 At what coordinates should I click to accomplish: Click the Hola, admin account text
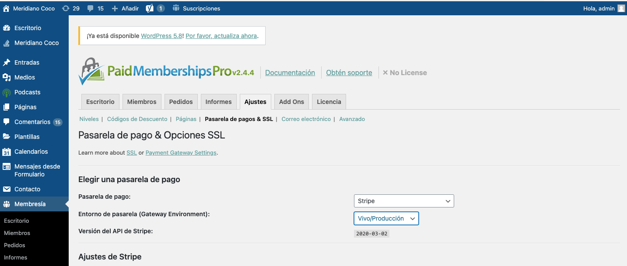pyautogui.click(x=599, y=9)
